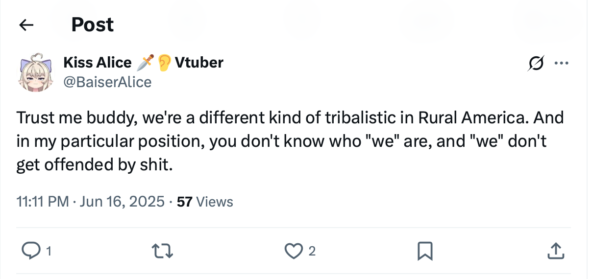Click the post text about Rural America
The height and width of the screenshot is (279, 592).
click(289, 142)
